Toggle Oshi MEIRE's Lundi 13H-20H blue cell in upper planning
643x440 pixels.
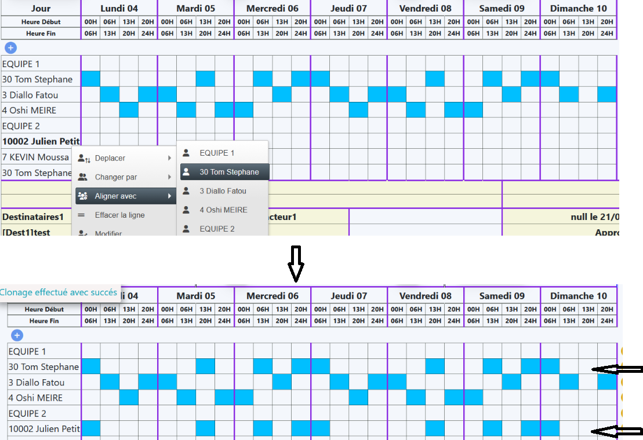[x=129, y=110]
